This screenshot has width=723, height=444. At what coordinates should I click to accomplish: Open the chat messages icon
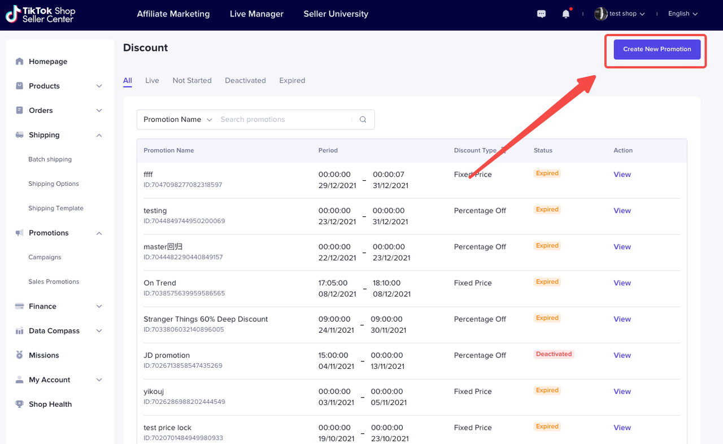point(541,14)
